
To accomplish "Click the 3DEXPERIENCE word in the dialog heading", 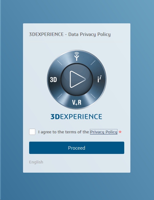I will pyautogui.click(x=46, y=34).
